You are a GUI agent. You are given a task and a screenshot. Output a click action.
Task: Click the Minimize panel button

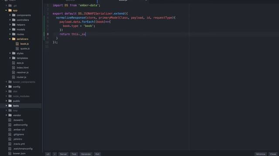(x=261, y=154)
